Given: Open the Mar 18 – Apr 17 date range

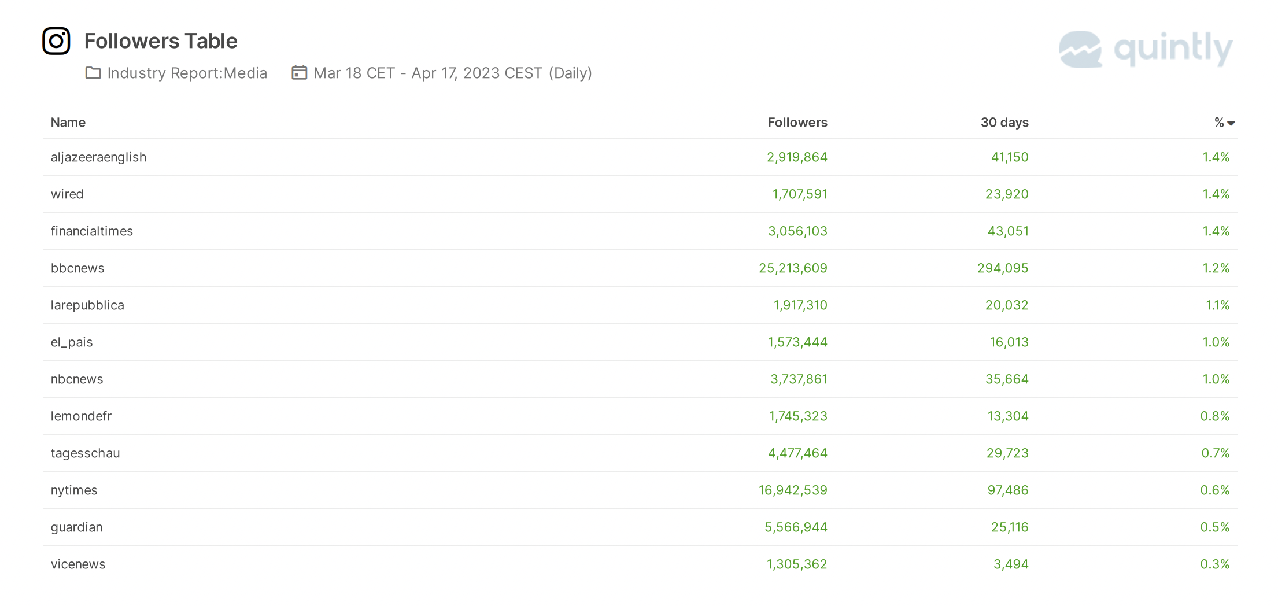Looking at the screenshot, I should coord(452,73).
